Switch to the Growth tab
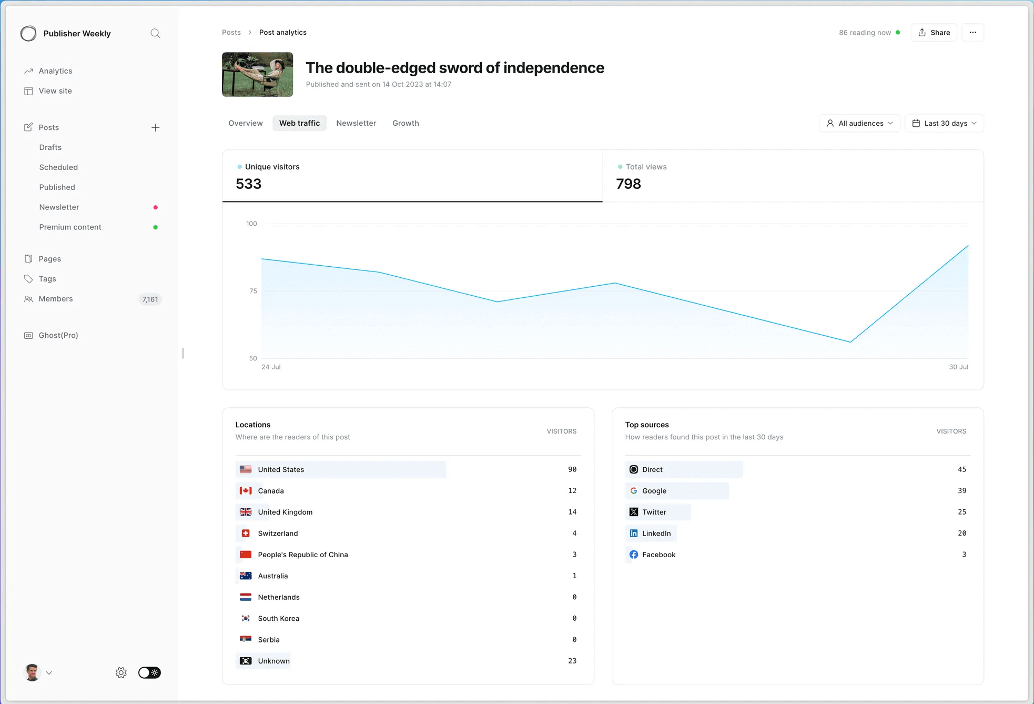The height and width of the screenshot is (704, 1034). tap(406, 123)
